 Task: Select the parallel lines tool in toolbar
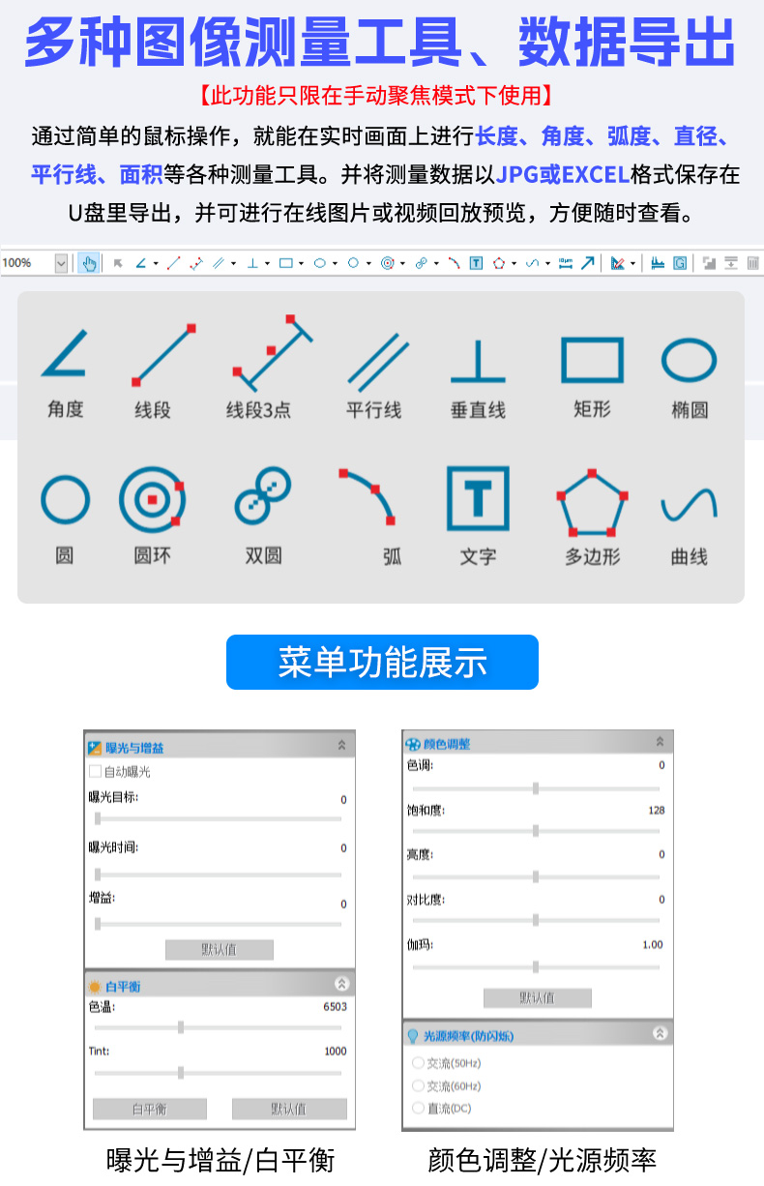click(220, 263)
